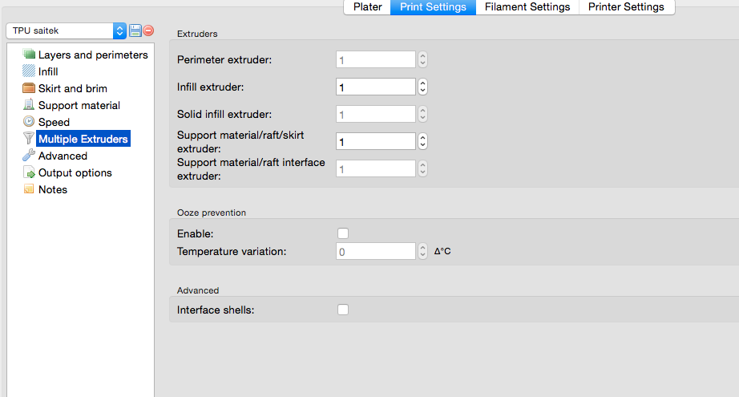Click the Infill extruder stepper arrows
Screen dimensions: 739x397
click(423, 87)
